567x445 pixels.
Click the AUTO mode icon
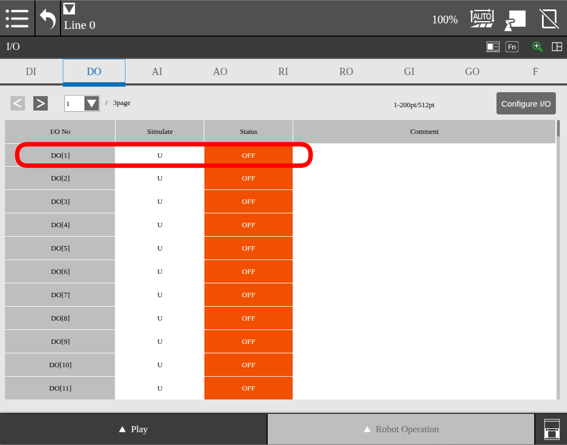coord(481,19)
